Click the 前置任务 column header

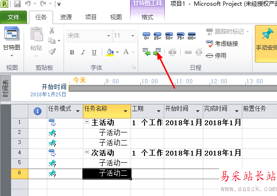click(259, 111)
